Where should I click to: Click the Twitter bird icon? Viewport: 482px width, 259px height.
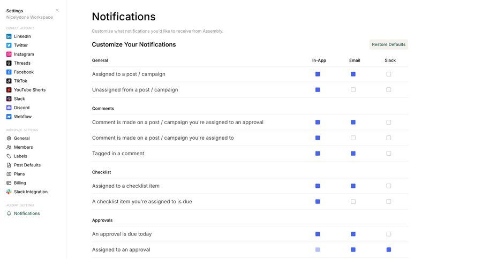tap(9, 45)
